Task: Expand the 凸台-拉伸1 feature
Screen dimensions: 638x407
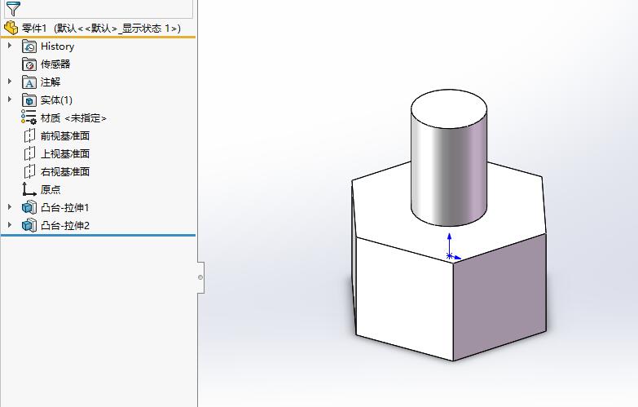Action: pos(10,207)
